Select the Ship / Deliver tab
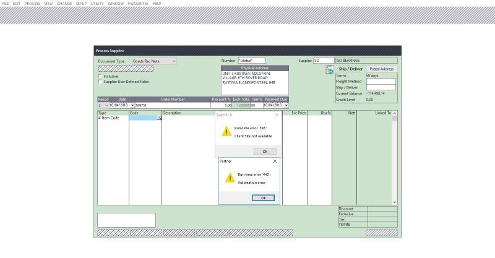 point(351,69)
